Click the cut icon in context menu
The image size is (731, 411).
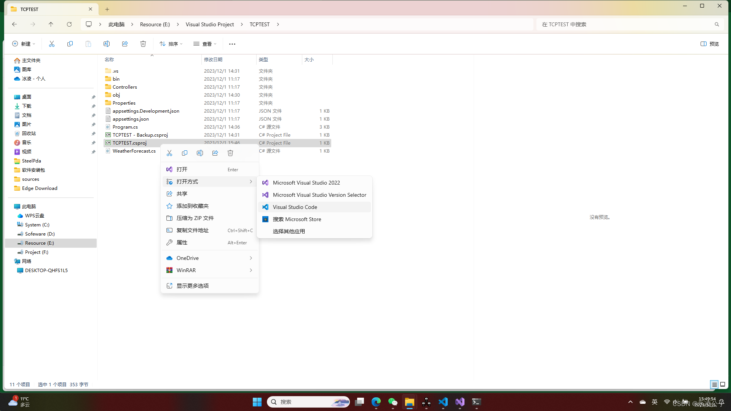point(169,153)
